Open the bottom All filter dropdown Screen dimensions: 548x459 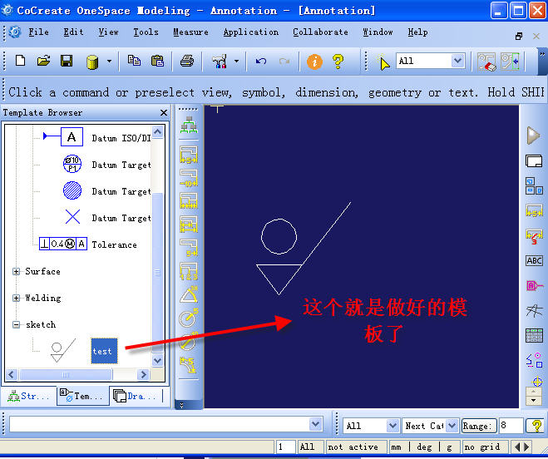[392, 426]
